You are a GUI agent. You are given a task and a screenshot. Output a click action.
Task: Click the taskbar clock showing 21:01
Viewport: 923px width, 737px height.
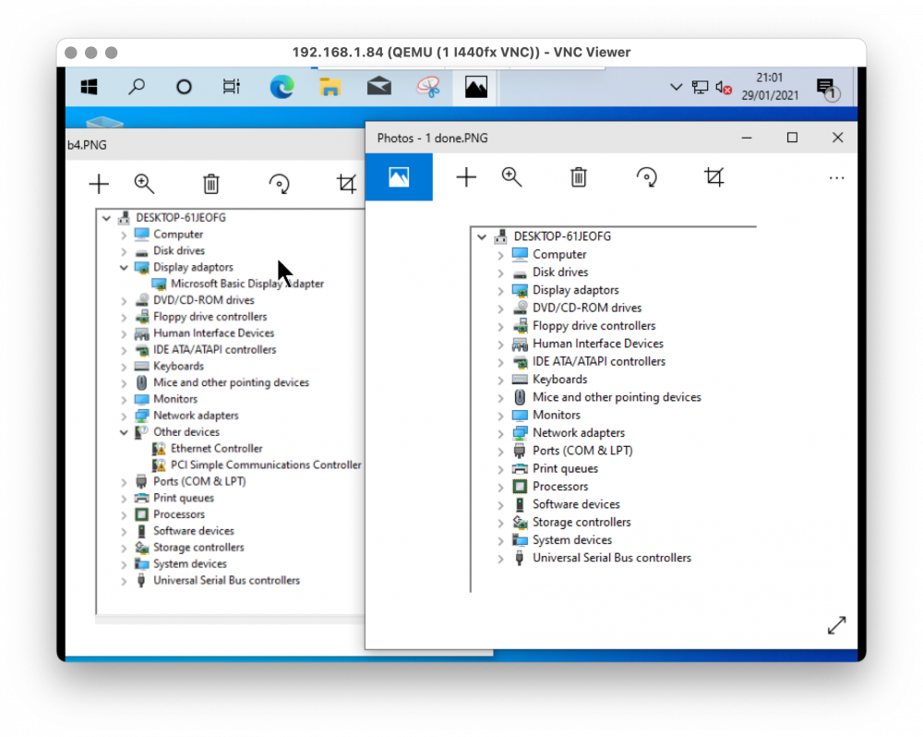tap(770, 87)
